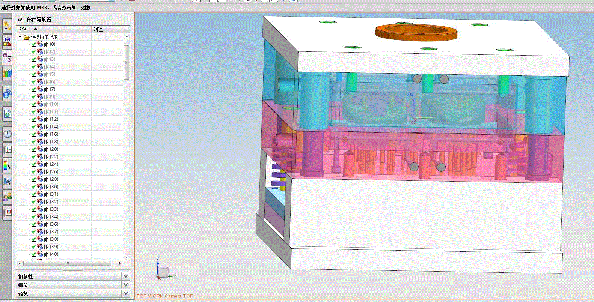This screenshot has height=302, width=594.
Task: Click the navigator vertical scrollbar thumb
Action: [127, 62]
